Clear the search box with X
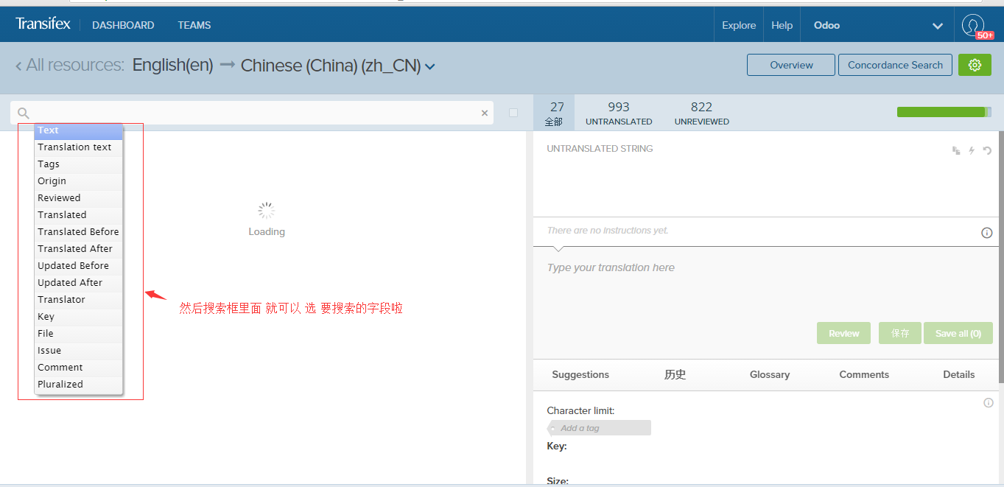Screen dimensions: 1004x487 point(485,113)
